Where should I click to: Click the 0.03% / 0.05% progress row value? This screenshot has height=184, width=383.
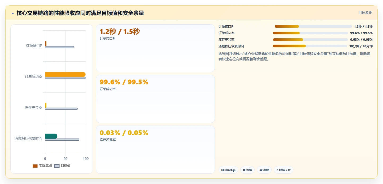click(x=361, y=40)
